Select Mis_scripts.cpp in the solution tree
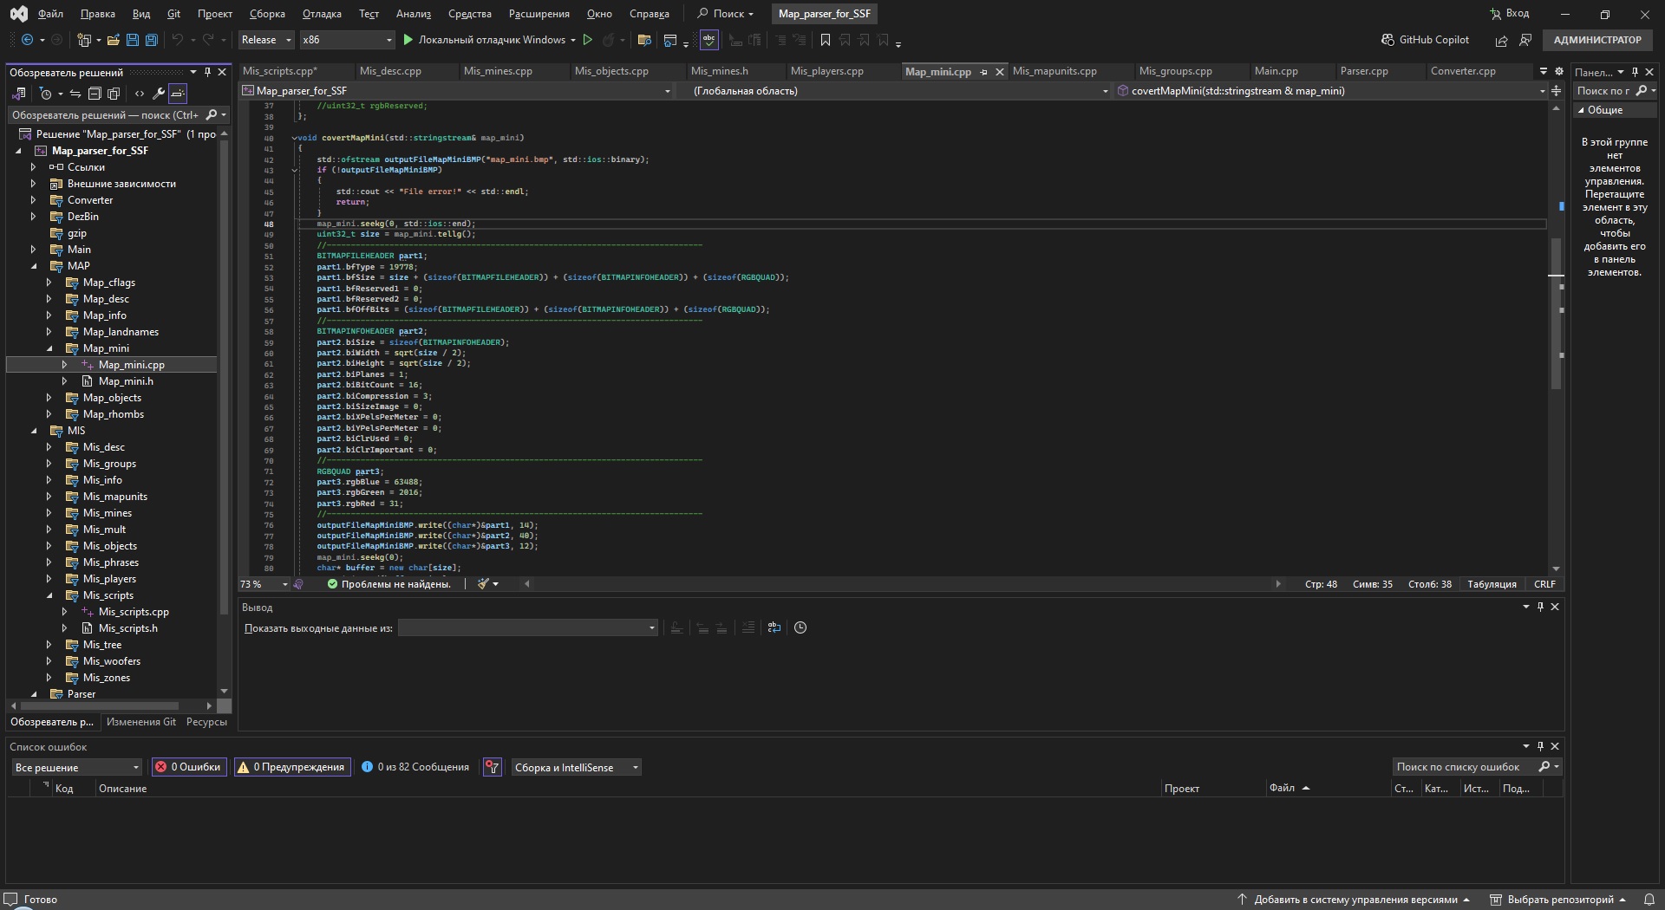This screenshot has height=910, width=1665. click(x=134, y=612)
